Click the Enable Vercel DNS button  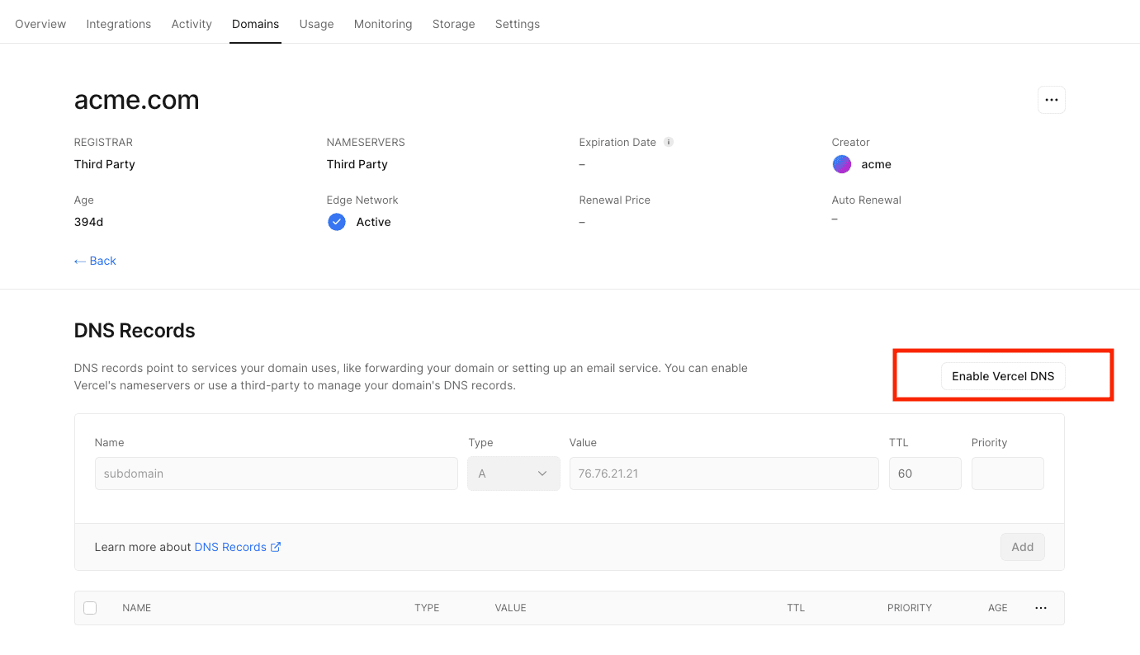pyautogui.click(x=1003, y=376)
